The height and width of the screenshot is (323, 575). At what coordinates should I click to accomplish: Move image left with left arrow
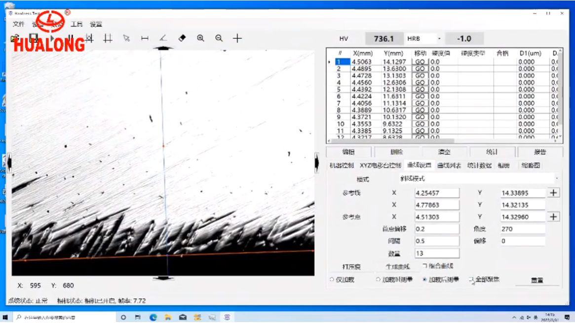9,163
